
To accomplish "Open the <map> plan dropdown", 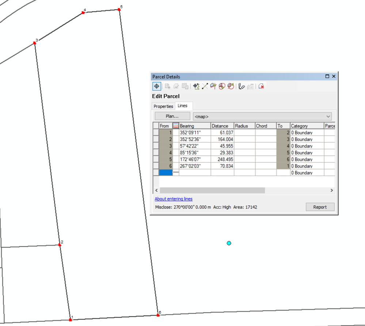I will coord(262,117).
